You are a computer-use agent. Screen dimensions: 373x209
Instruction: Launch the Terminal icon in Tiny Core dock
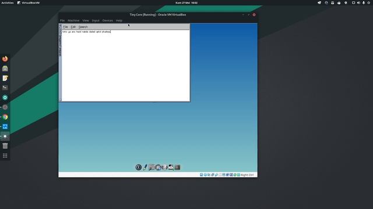click(x=177, y=167)
